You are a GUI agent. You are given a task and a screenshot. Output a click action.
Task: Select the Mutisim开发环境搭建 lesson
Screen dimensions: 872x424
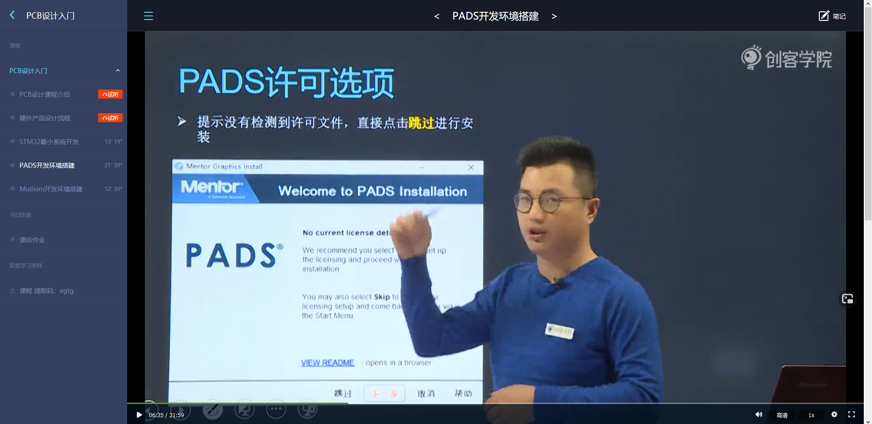51,189
